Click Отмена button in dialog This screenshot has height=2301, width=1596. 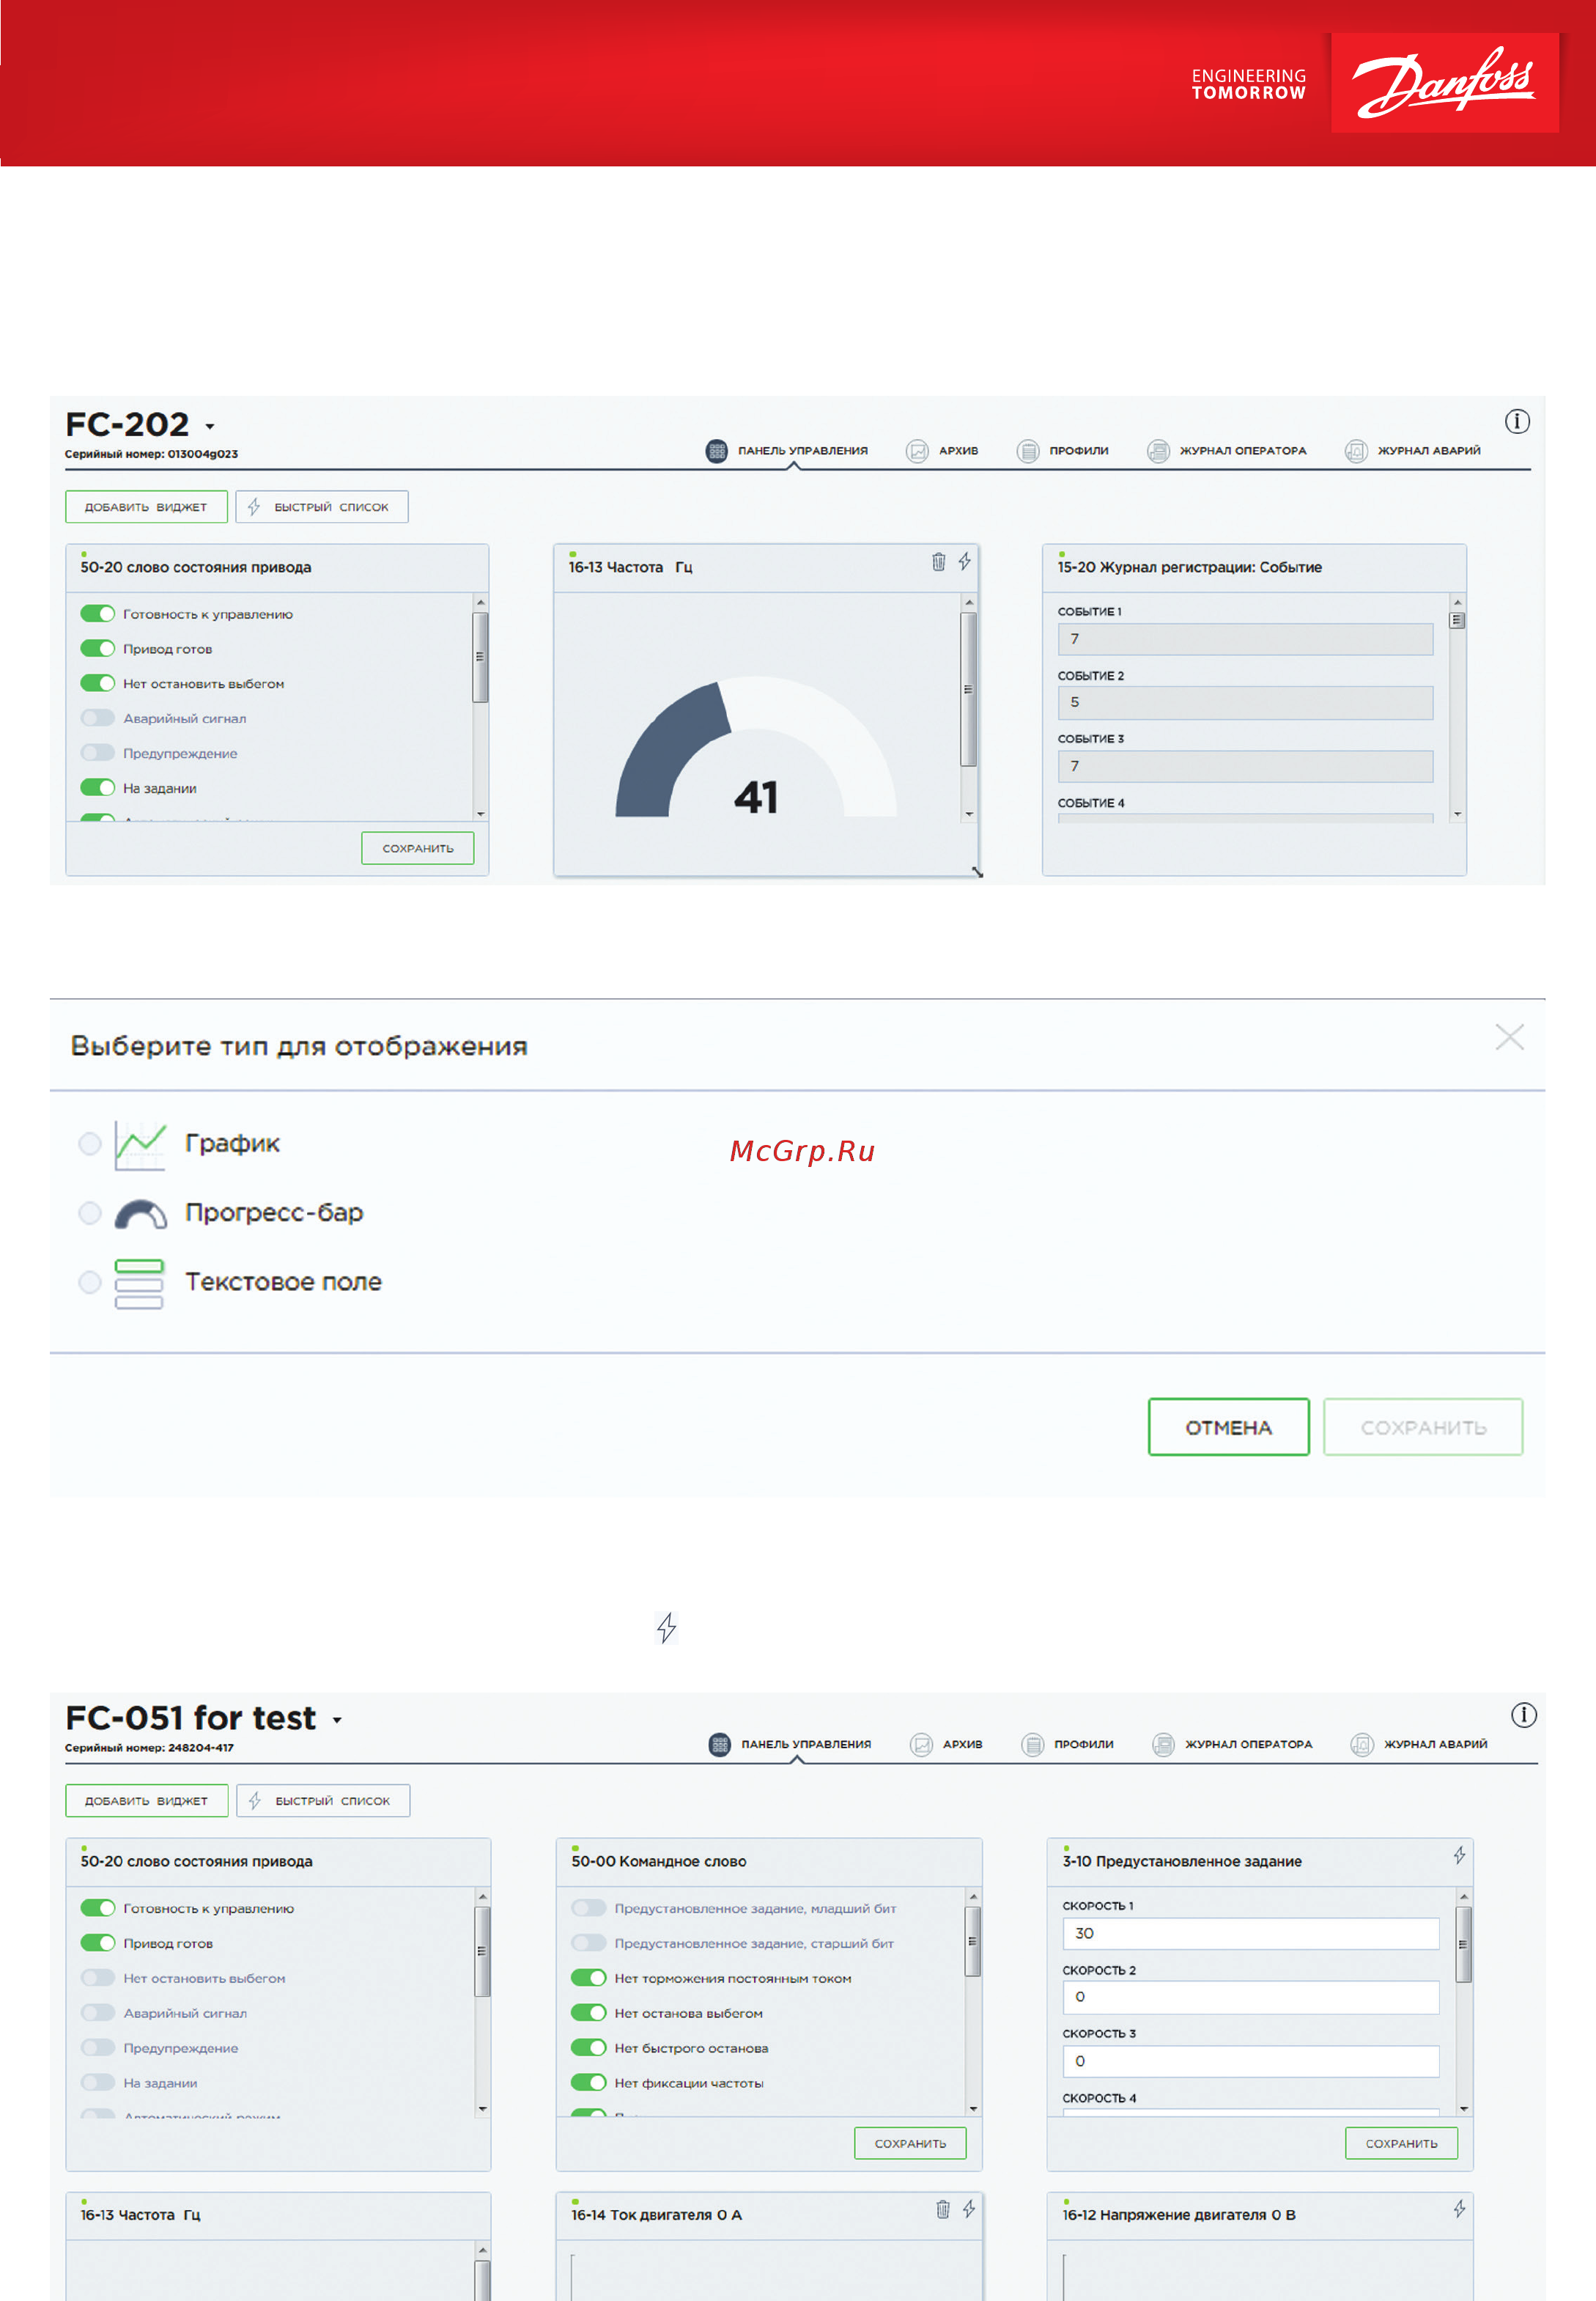pyautogui.click(x=1228, y=1428)
